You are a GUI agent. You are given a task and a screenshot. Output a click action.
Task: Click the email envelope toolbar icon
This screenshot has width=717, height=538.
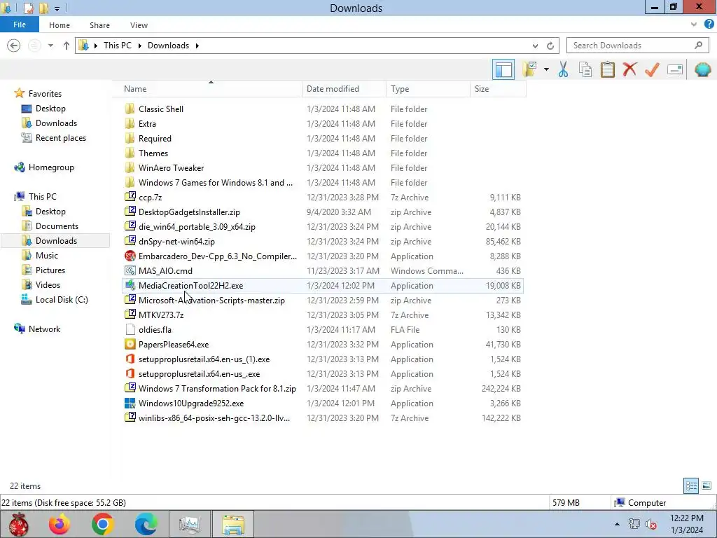(x=675, y=69)
